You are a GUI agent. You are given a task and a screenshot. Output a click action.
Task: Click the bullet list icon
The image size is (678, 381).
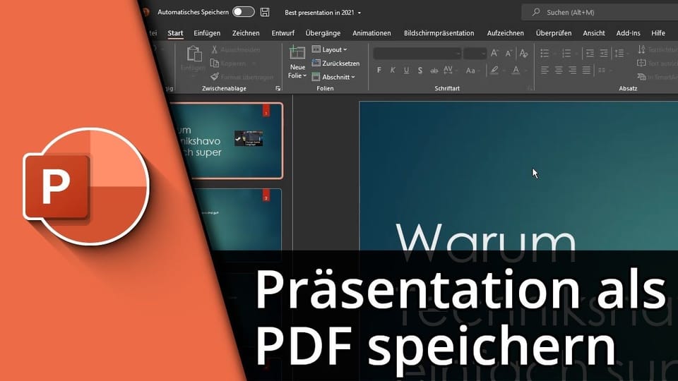tap(545, 53)
